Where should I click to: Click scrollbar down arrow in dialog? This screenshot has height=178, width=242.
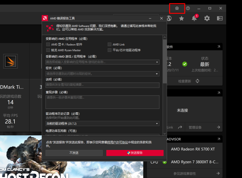coord(165,133)
